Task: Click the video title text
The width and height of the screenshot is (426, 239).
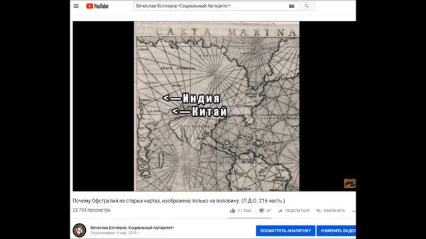Action: tap(179, 200)
